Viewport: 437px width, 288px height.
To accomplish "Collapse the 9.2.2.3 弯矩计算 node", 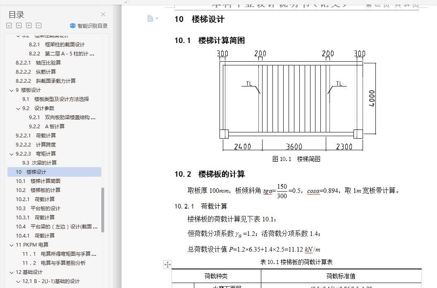I will tap(12, 154).
